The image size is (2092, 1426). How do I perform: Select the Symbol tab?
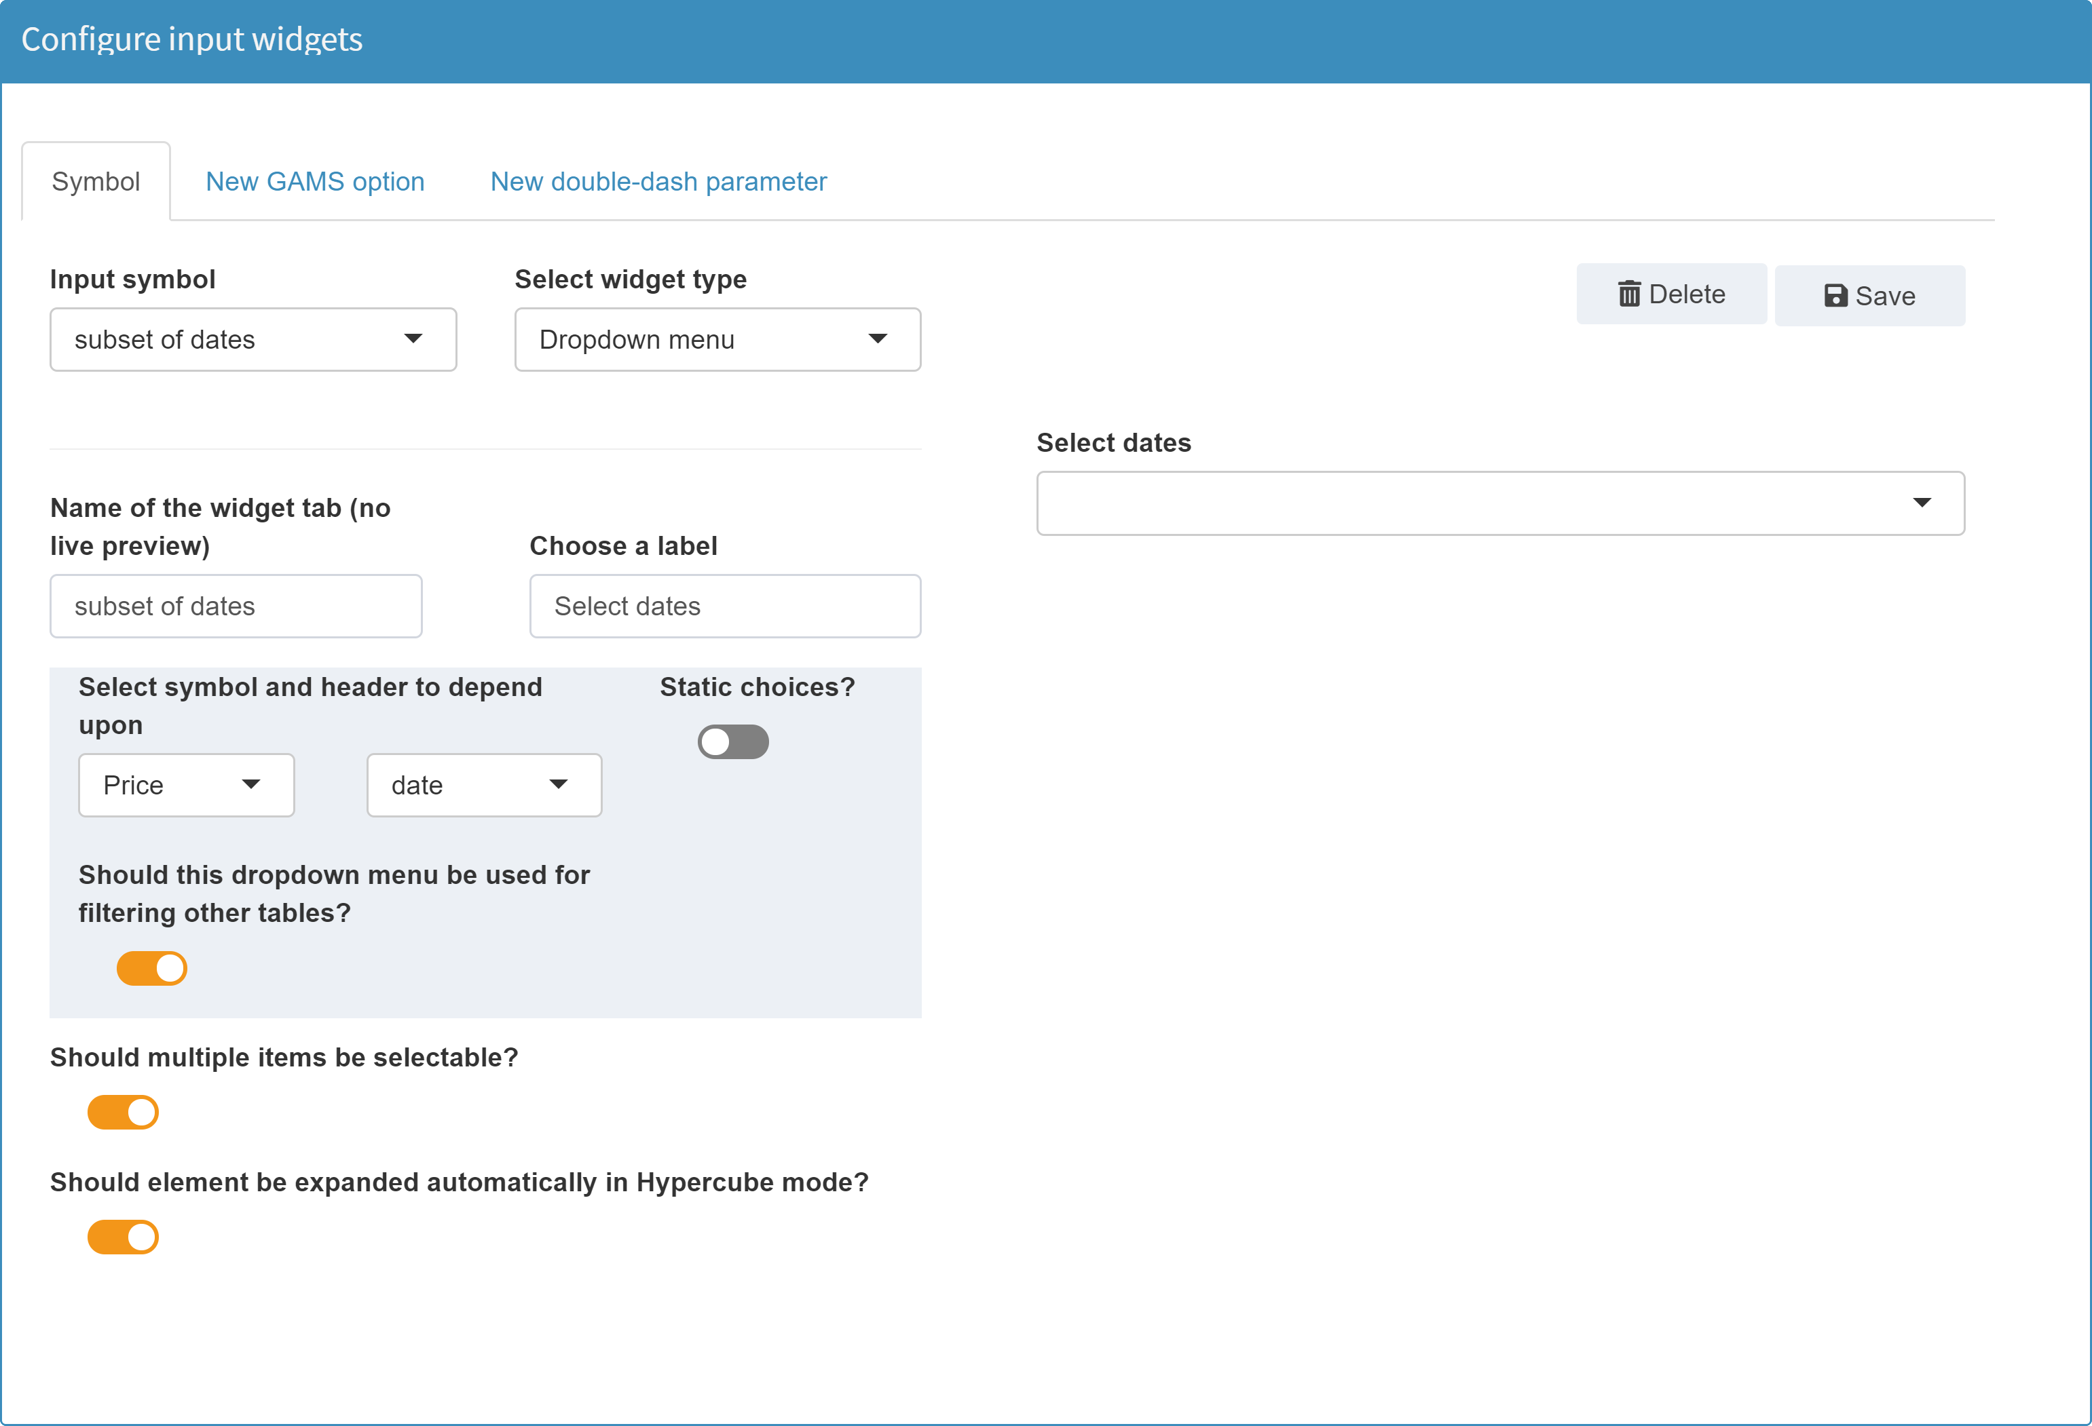click(96, 181)
